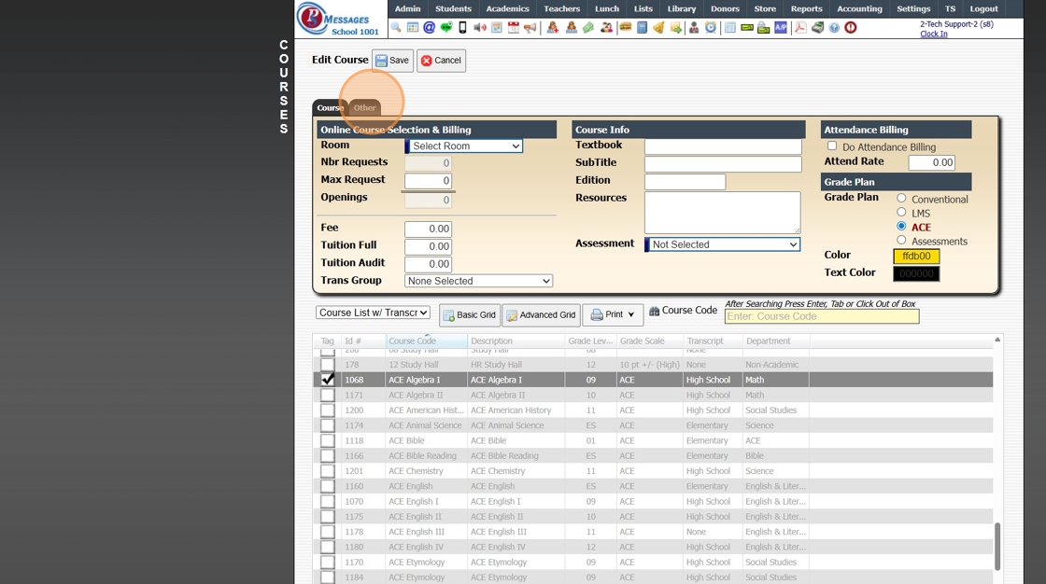Click the man in suit icon
Screen dimensions: 1046x584
point(694,27)
